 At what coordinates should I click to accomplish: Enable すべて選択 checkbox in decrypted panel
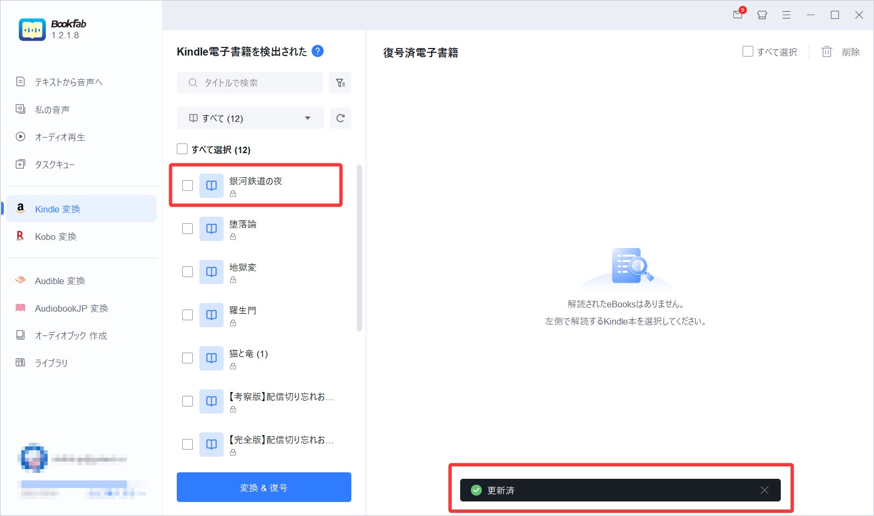pyautogui.click(x=748, y=52)
